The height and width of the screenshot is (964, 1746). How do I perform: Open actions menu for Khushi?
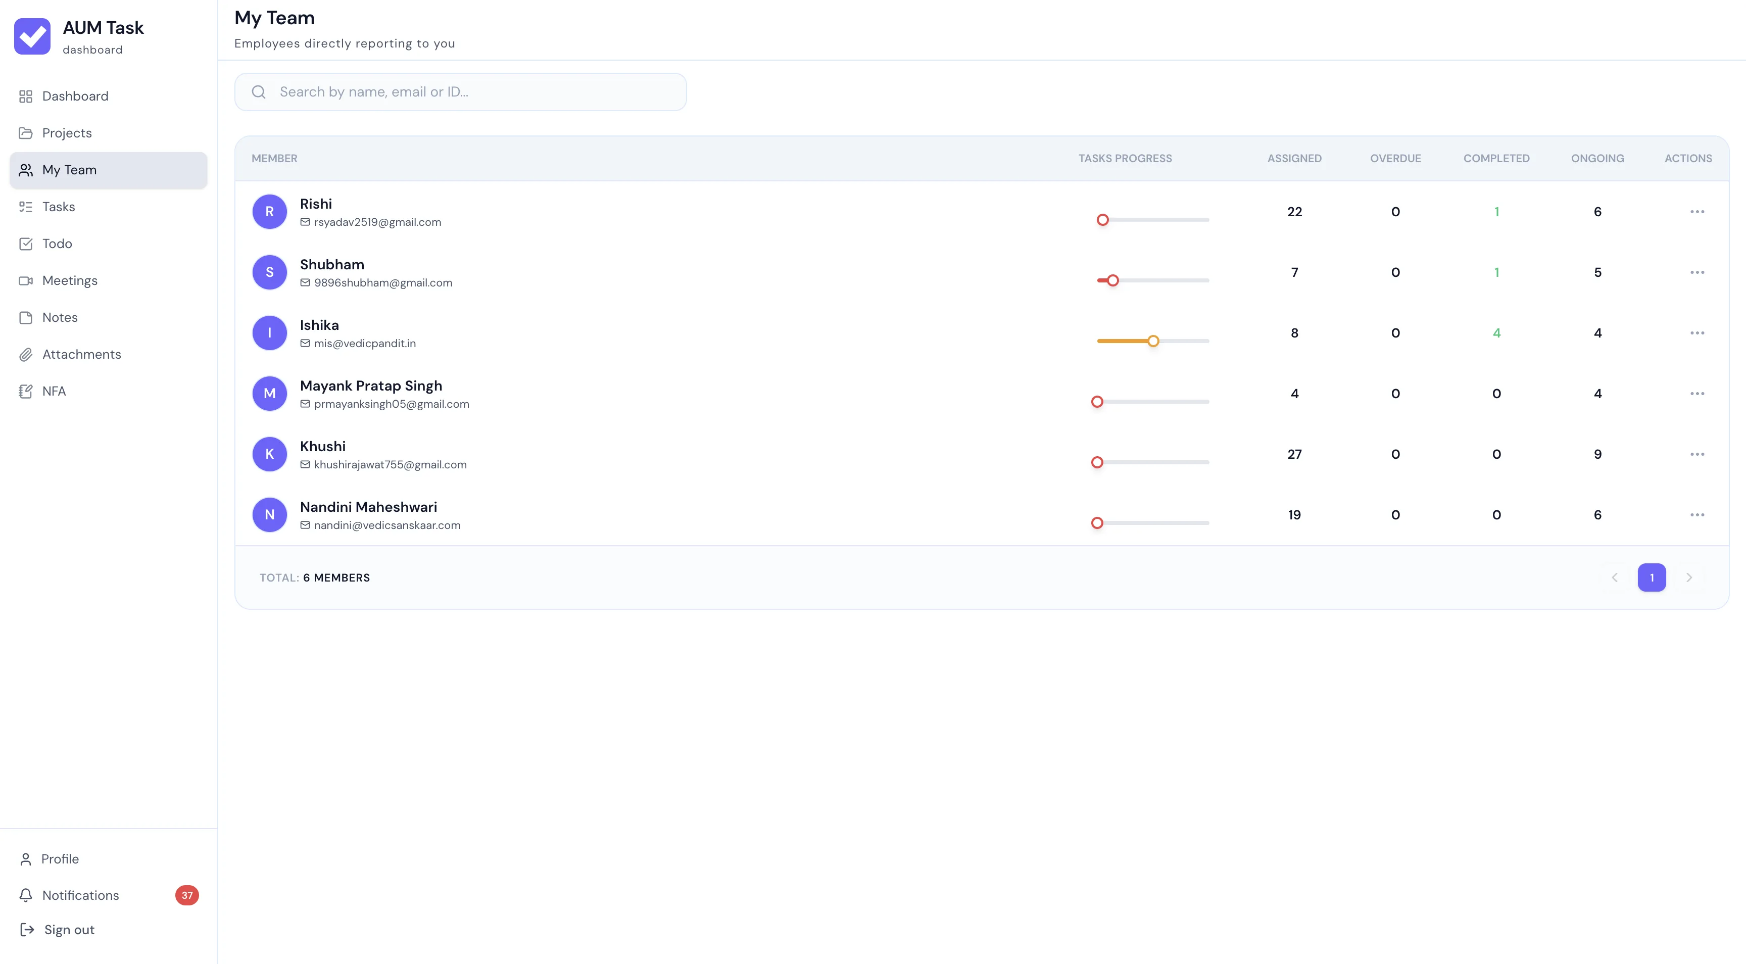[1696, 454]
